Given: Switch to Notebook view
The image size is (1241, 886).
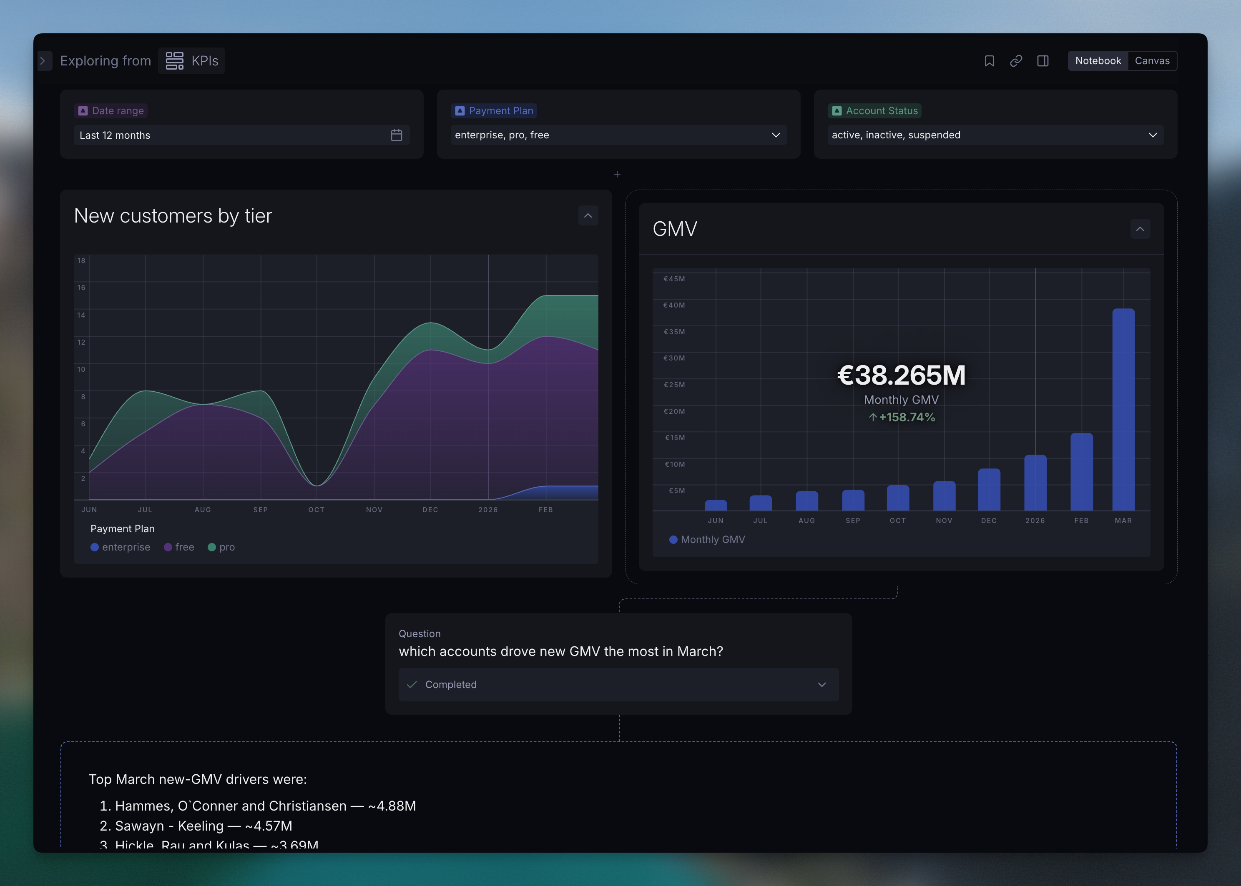Looking at the screenshot, I should (1098, 60).
